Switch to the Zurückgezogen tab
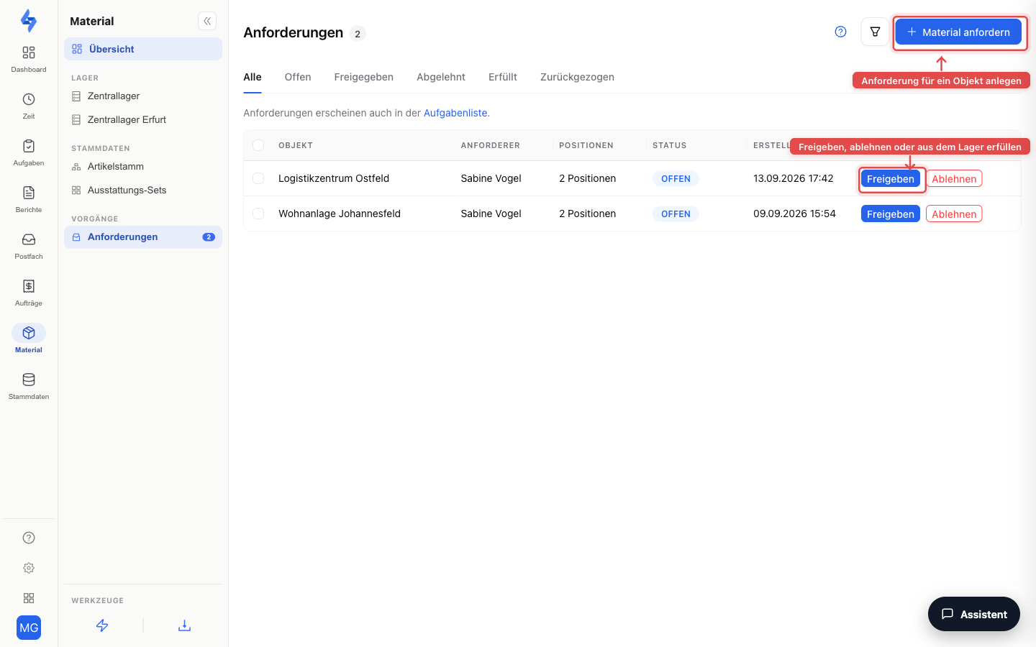 coord(577,77)
